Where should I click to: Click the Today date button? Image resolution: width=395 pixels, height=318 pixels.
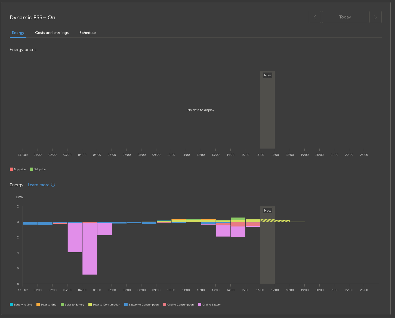345,17
